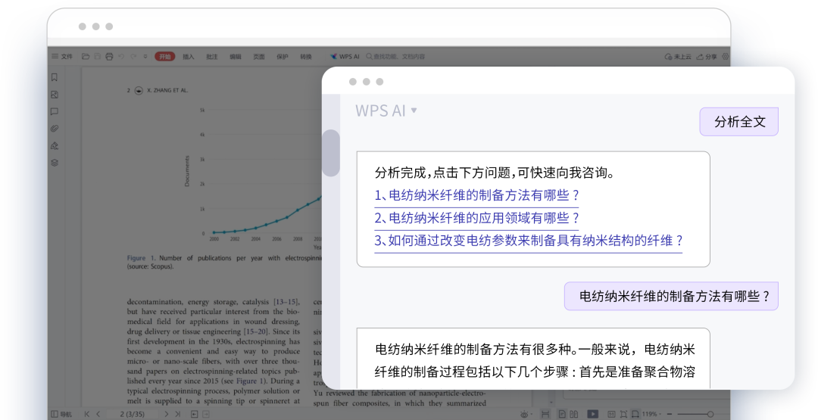The image size is (818, 420).
Task: Go to first page using status bar arrow
Action: coord(87,414)
